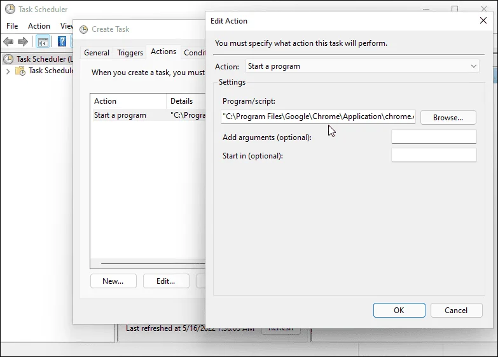Viewport: 498px width, 357px height.
Task: Select the Start a program action row
Action: [x=148, y=115]
